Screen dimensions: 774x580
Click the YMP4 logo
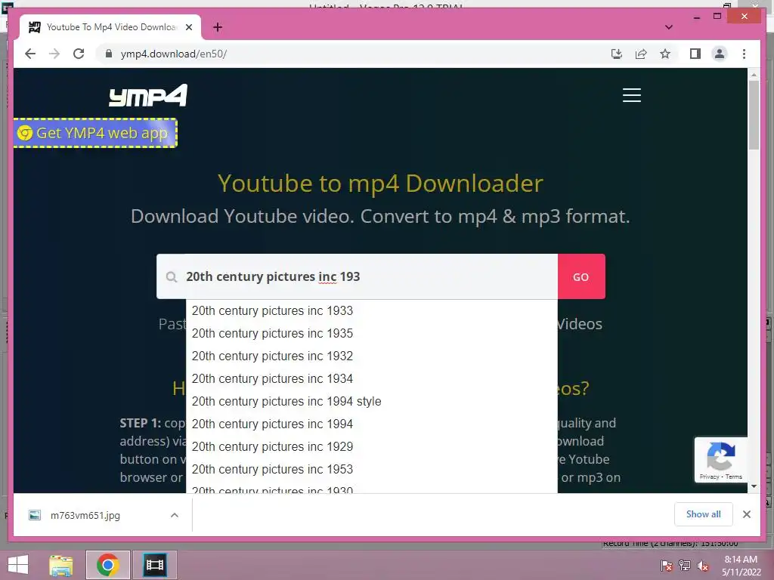pos(148,95)
